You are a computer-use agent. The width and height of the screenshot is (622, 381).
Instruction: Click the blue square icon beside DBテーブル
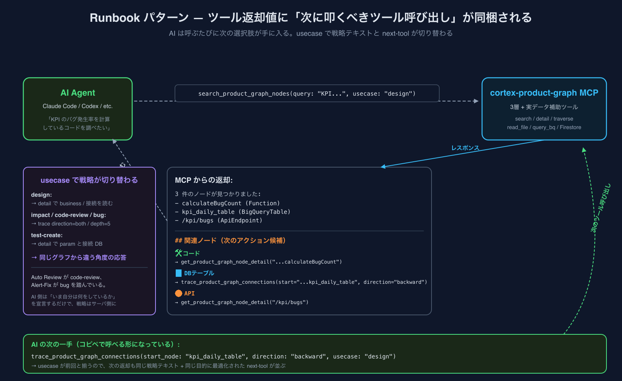[178, 273]
